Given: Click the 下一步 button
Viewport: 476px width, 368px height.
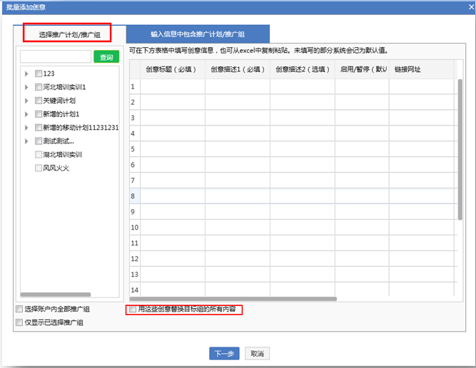Looking at the screenshot, I should (223, 354).
